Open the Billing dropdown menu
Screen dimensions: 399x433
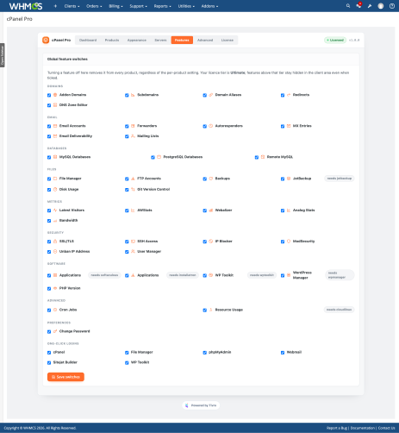[115, 6]
